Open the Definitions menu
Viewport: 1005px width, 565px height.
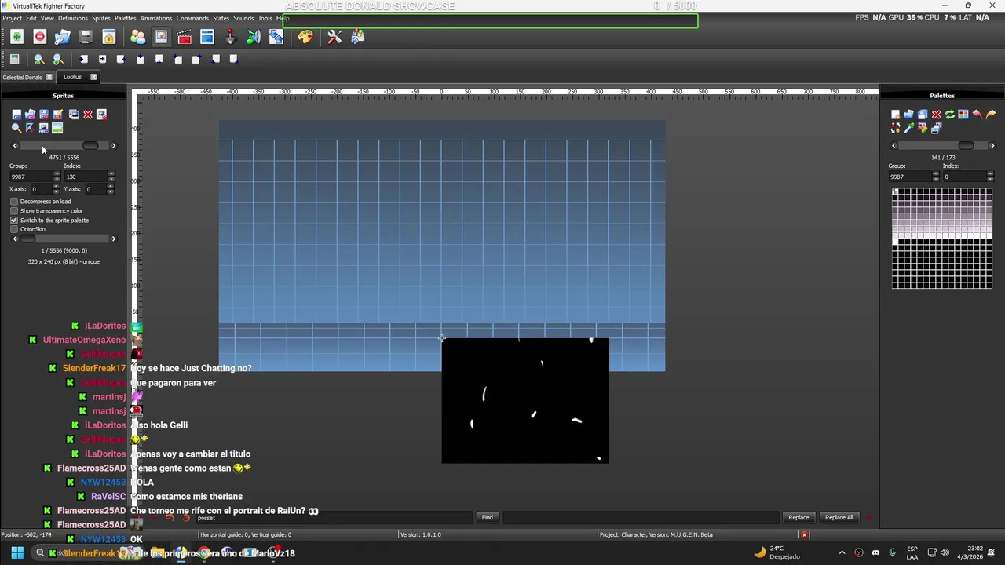click(x=72, y=18)
